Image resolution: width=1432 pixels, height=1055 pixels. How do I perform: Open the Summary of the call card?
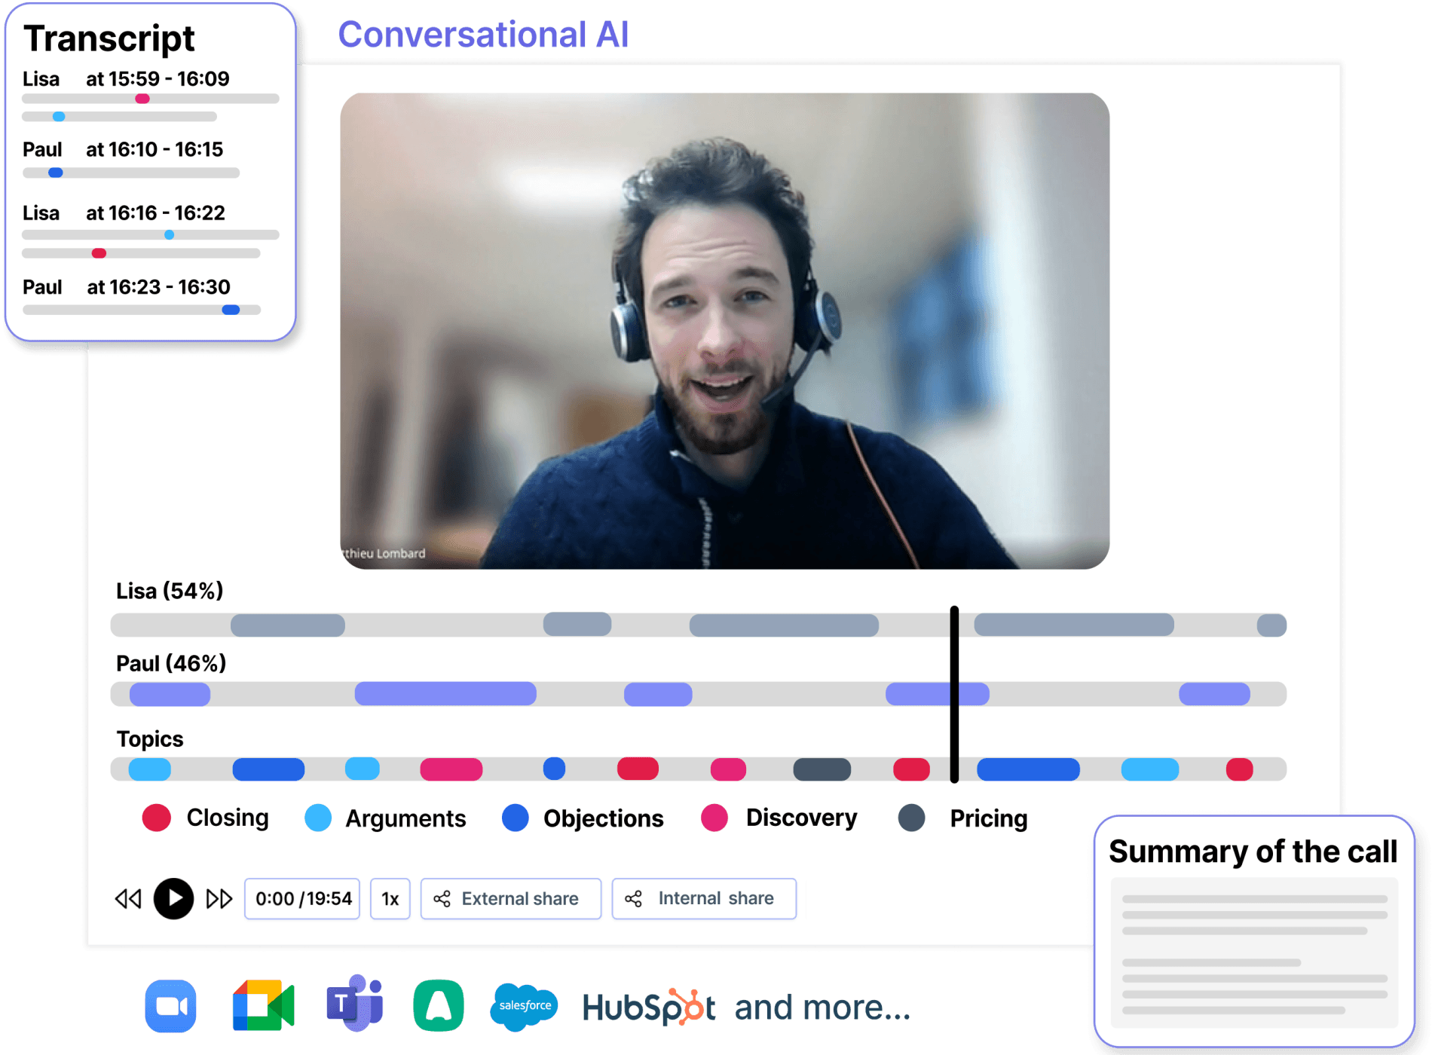click(1253, 931)
